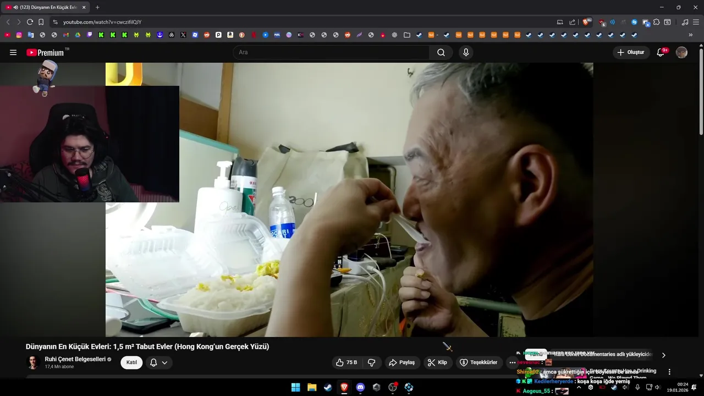
Task: Open the Twitch bookmark
Action: [x=90, y=35]
